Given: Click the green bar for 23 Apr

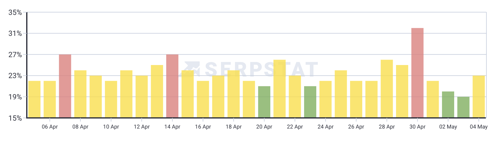Looking at the screenshot, I should [x=310, y=102].
